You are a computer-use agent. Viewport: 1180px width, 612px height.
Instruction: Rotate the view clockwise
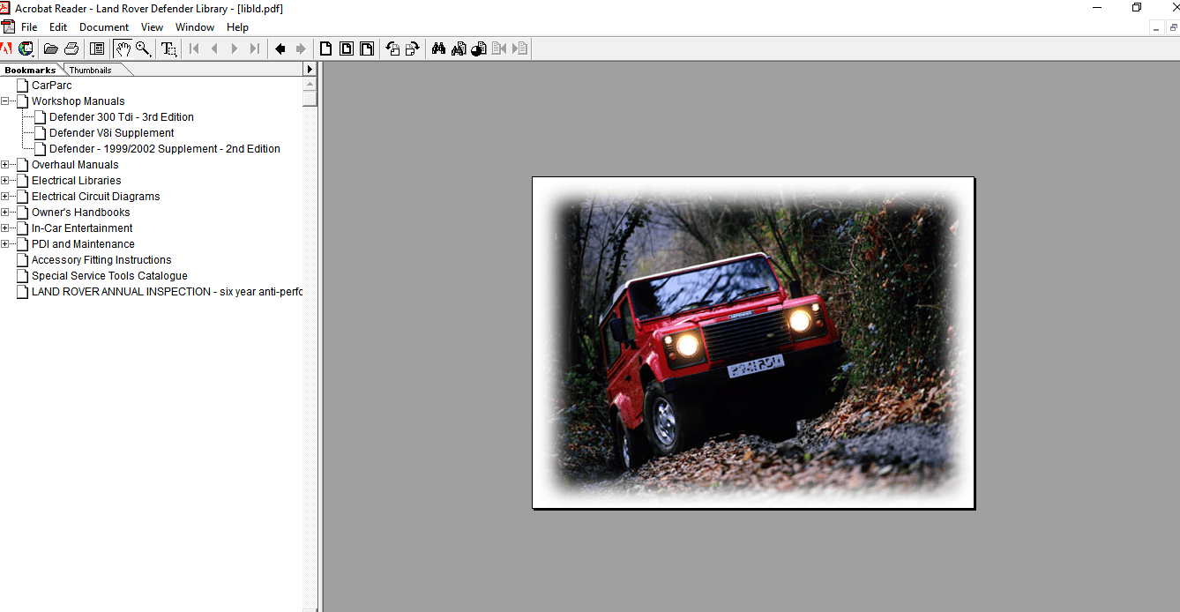(413, 49)
